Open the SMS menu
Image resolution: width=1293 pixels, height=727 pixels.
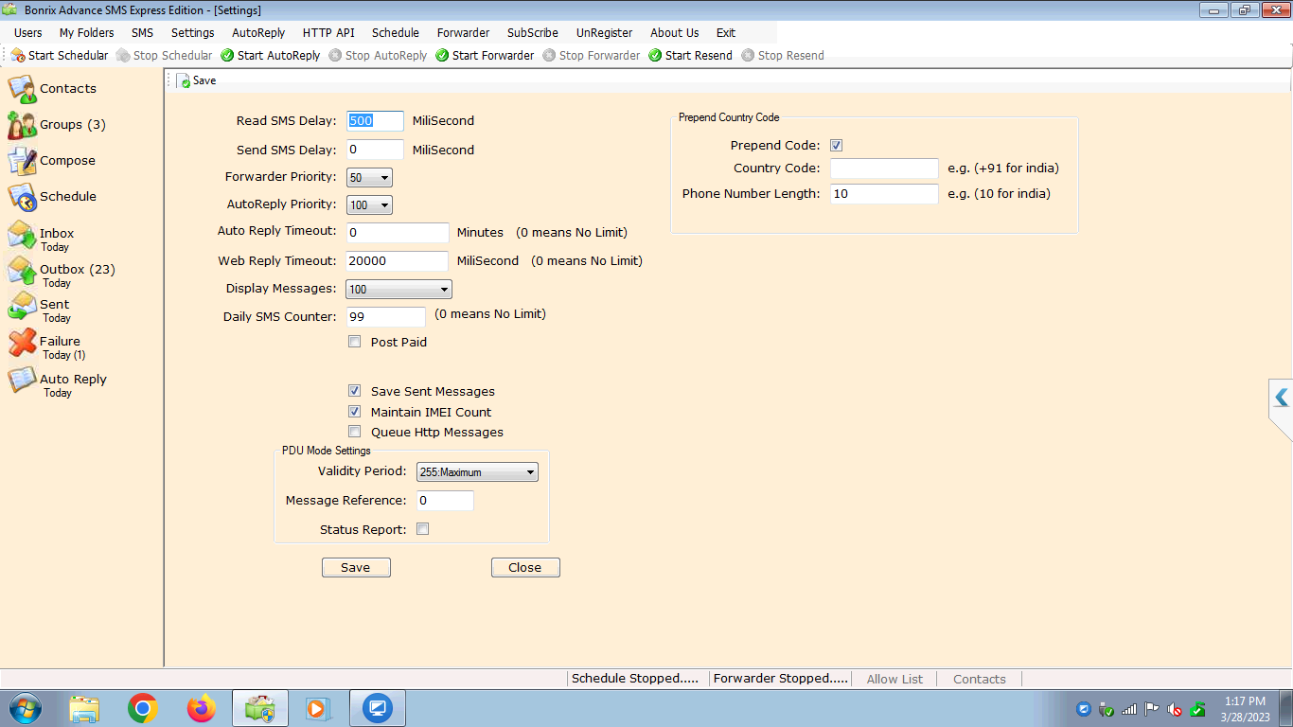[142, 33]
